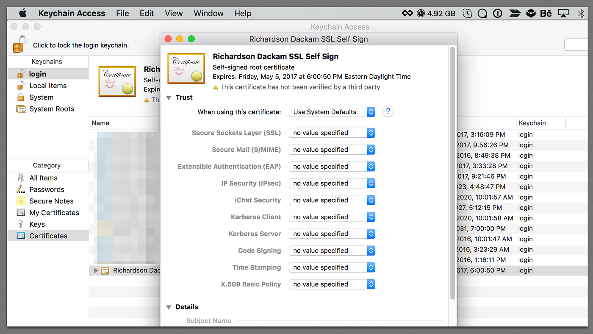Open the Window menu

pos(209,13)
